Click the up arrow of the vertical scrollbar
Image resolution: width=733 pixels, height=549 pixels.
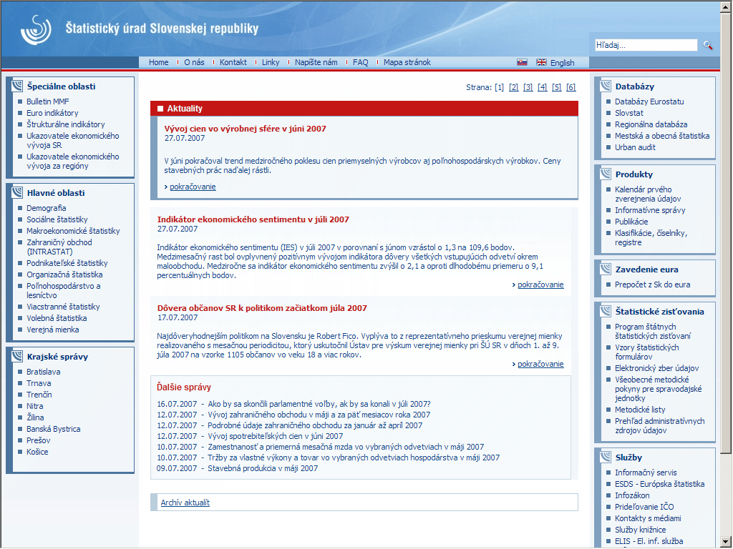(x=726, y=6)
